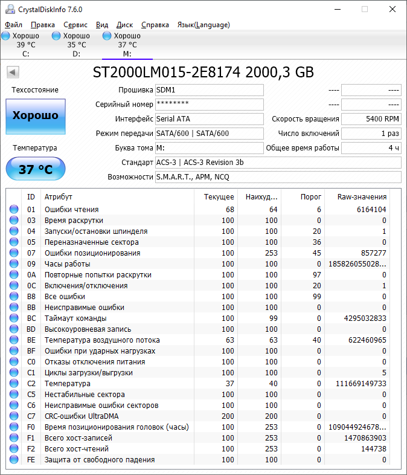Image resolution: width=407 pixels, height=475 pixels.
Task: Click the Буква тома field M:
Action: 210,148
